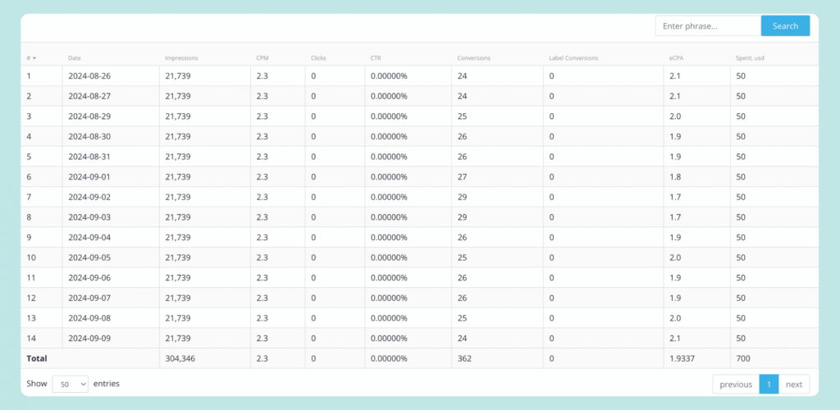Go to the next page
This screenshot has width=840, height=410.
(x=794, y=385)
